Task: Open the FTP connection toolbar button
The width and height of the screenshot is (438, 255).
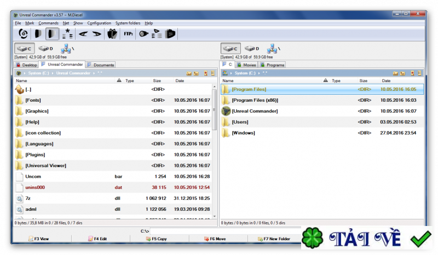Action: (x=128, y=34)
